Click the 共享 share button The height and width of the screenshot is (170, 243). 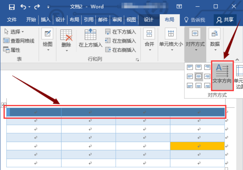(225, 20)
